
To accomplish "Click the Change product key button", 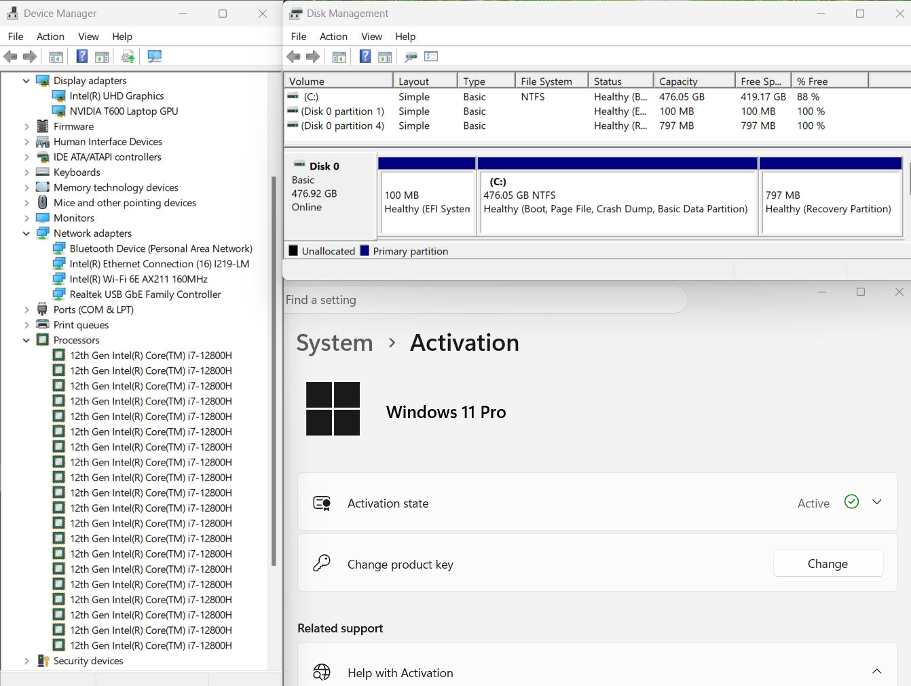I will (x=828, y=564).
